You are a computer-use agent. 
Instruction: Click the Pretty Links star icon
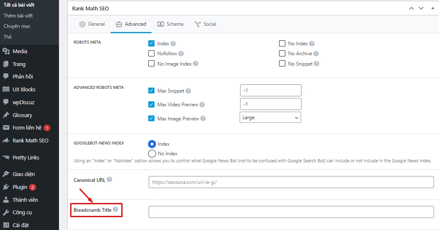(x=6, y=157)
